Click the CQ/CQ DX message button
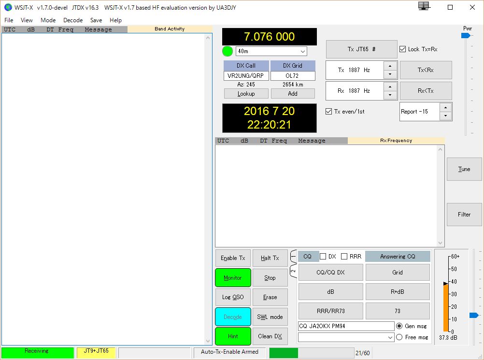The height and width of the screenshot is (360, 484). tap(330, 273)
